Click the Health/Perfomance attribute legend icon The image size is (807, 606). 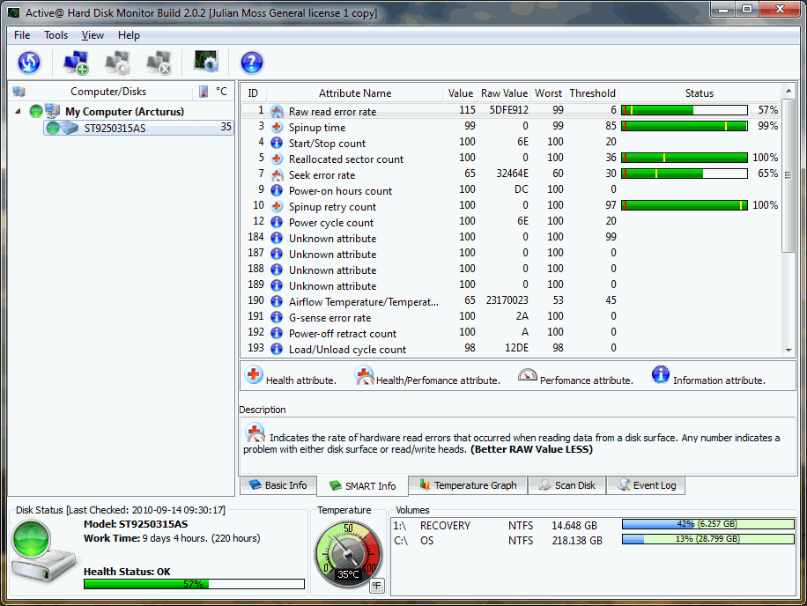365,376
